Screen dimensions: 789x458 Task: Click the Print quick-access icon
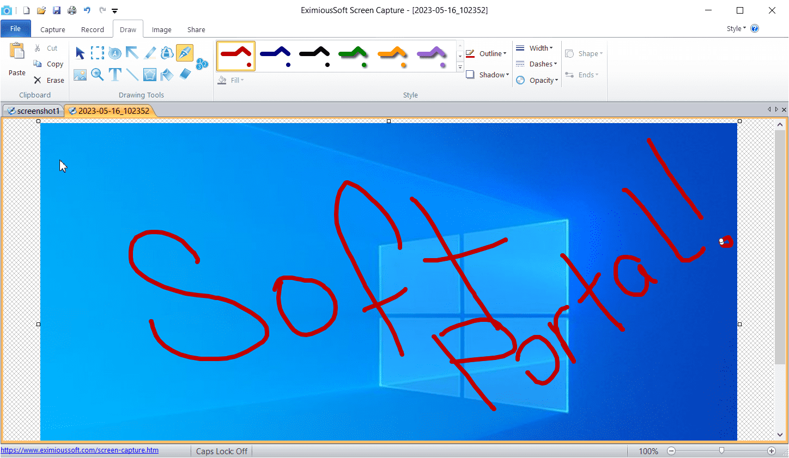pos(72,10)
